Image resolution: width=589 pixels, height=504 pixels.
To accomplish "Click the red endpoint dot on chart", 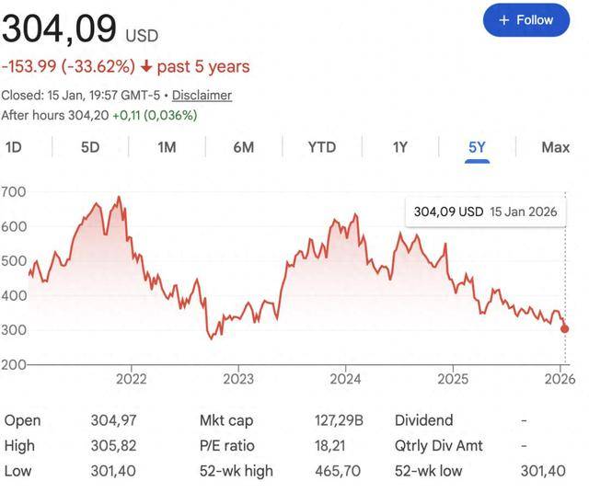I will point(564,328).
